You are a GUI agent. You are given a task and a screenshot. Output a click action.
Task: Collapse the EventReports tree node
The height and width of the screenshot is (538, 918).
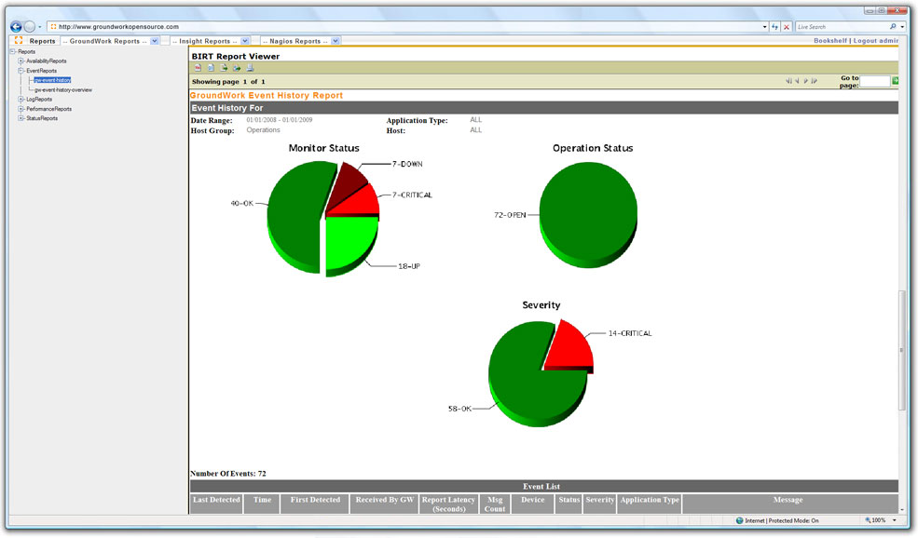(21, 71)
